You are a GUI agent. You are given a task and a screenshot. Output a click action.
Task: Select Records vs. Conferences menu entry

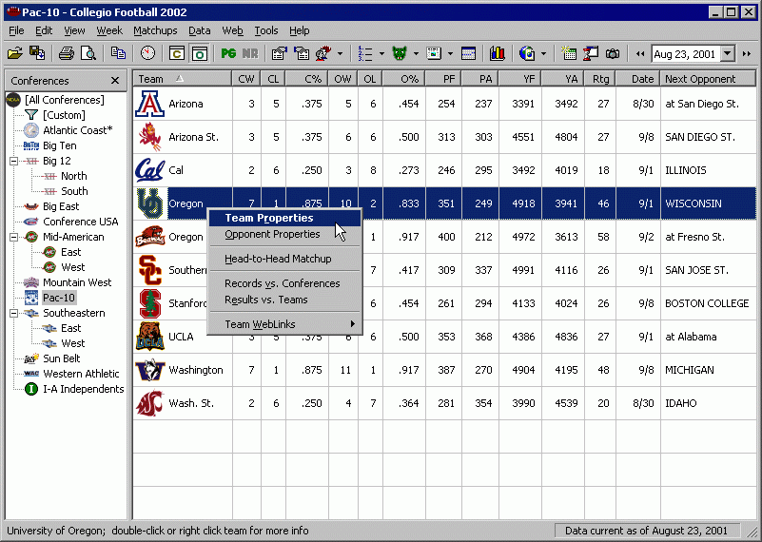click(284, 283)
